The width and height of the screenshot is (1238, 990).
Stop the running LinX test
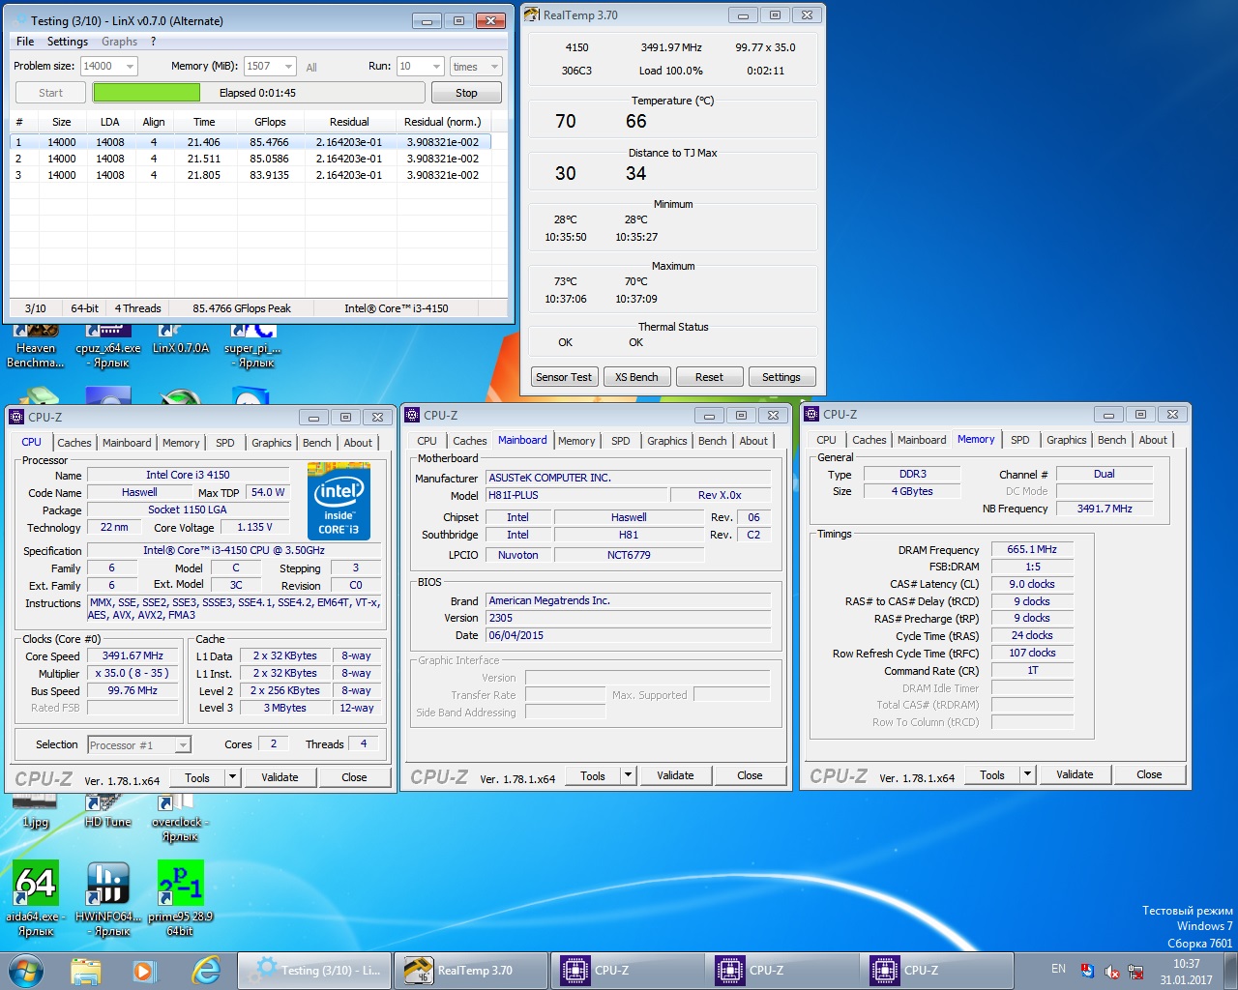click(x=466, y=93)
